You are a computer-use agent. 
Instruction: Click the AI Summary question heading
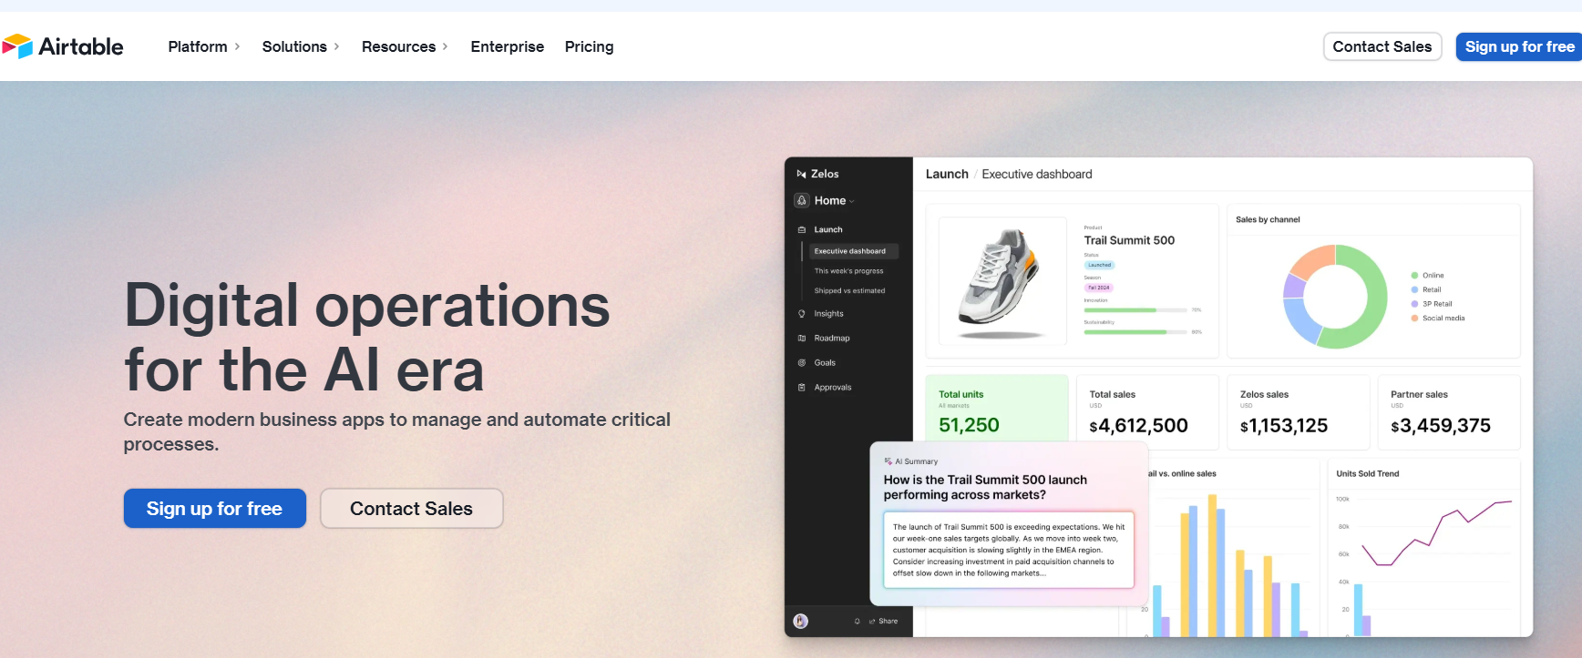[985, 487]
